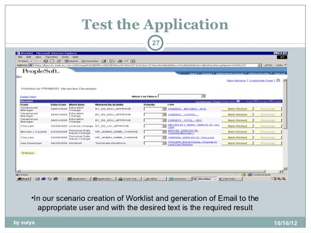Image resolution: width=311 pixels, height=233 pixels.
Task: Click Mark Worked for License Change row
Action: coord(237,126)
